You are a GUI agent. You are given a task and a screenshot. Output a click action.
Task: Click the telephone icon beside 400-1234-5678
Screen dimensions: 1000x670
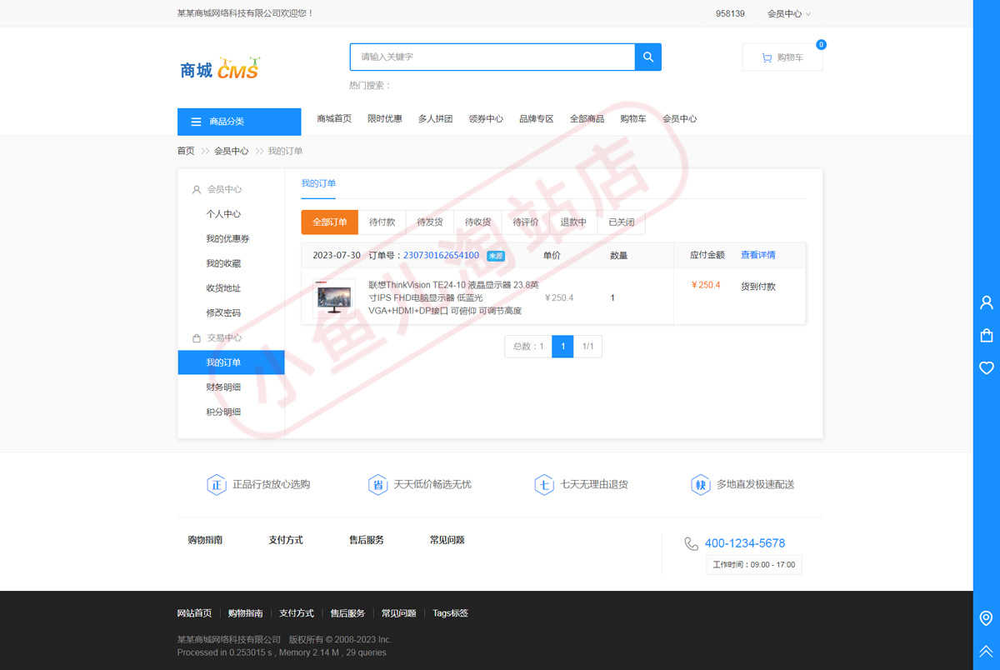point(691,543)
